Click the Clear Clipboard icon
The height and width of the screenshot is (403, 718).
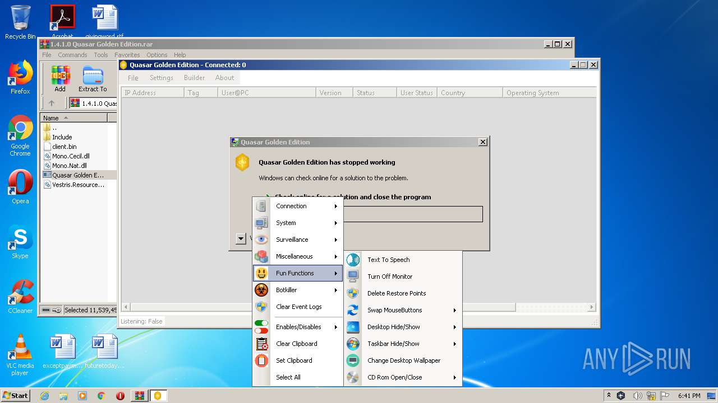click(x=261, y=344)
